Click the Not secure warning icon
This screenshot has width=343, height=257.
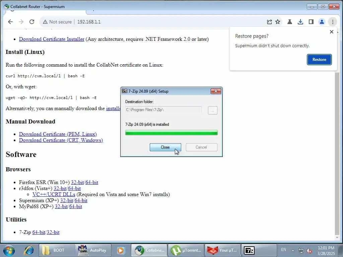45,22
